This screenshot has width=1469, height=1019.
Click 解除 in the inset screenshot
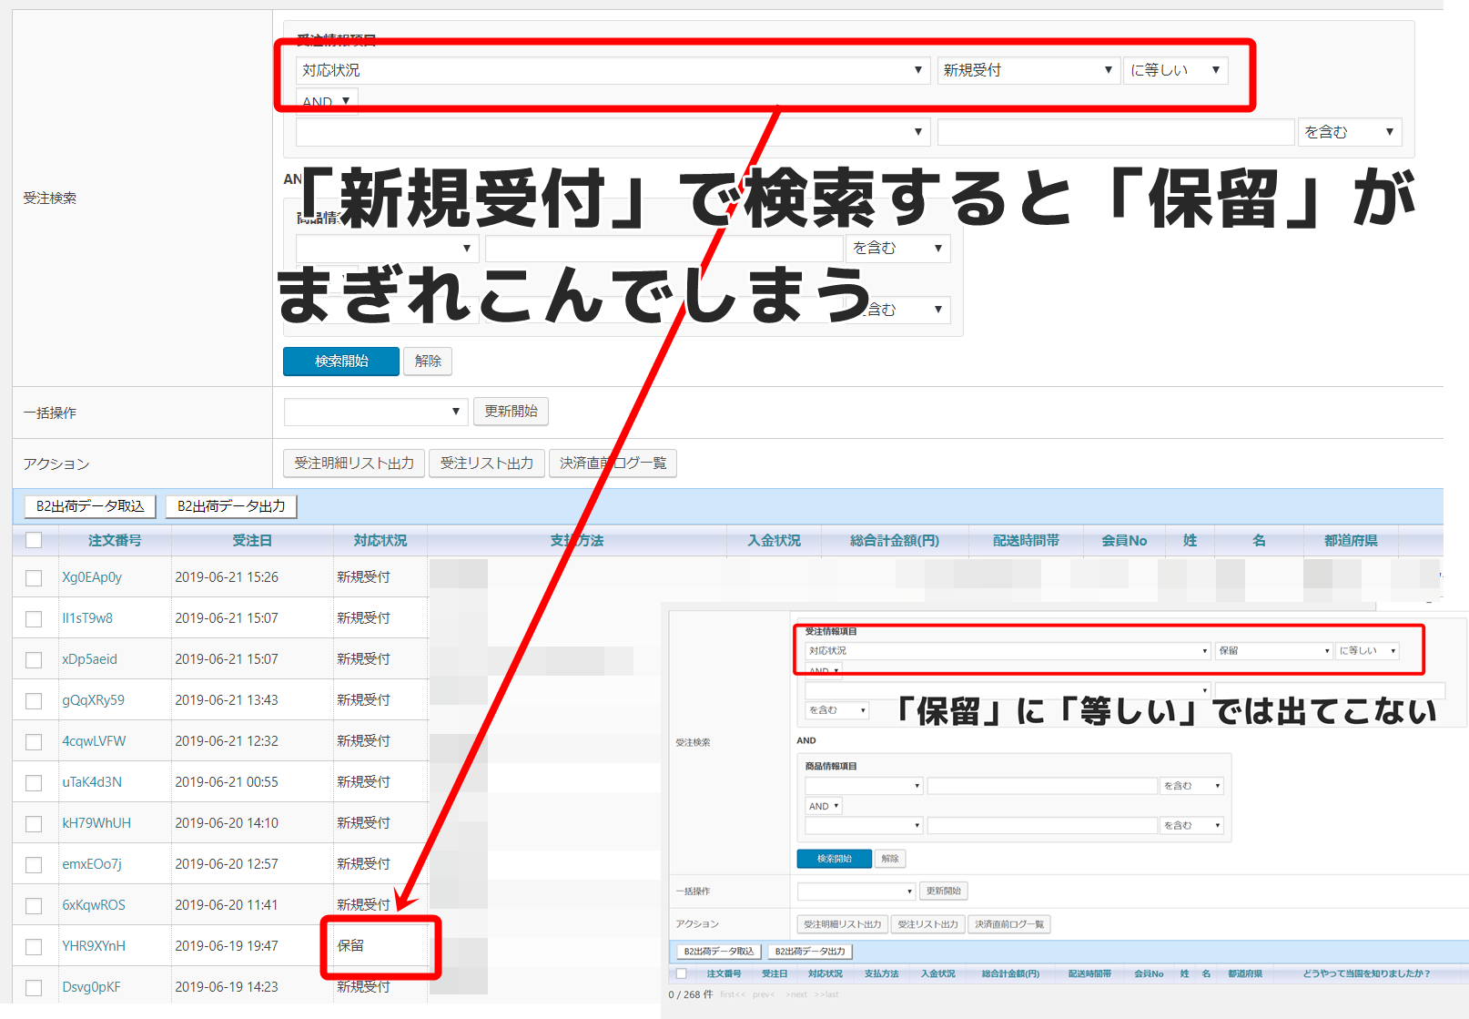[x=890, y=859]
